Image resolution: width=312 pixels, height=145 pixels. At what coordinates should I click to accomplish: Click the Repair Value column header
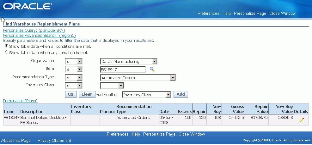(x=256, y=109)
